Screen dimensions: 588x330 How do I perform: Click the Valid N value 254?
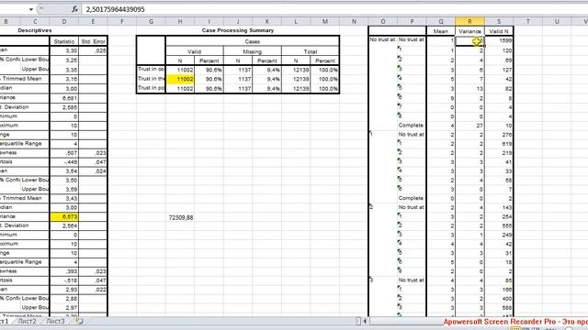pos(499,216)
